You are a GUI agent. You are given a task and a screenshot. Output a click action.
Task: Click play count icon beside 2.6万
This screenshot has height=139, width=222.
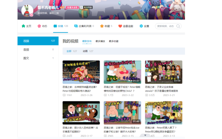tap(64, 136)
